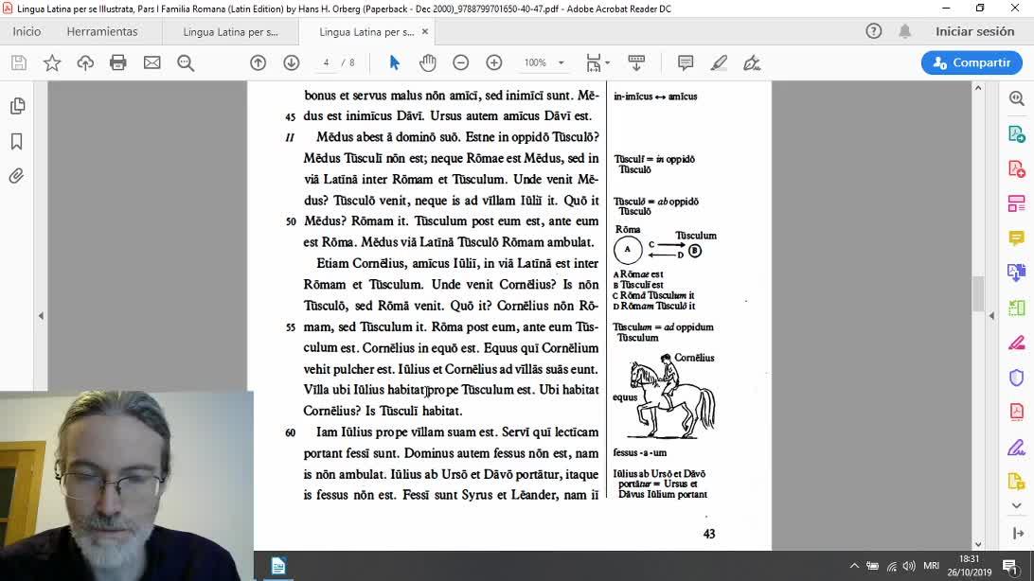Choose the selection arrow tool

pos(394,62)
